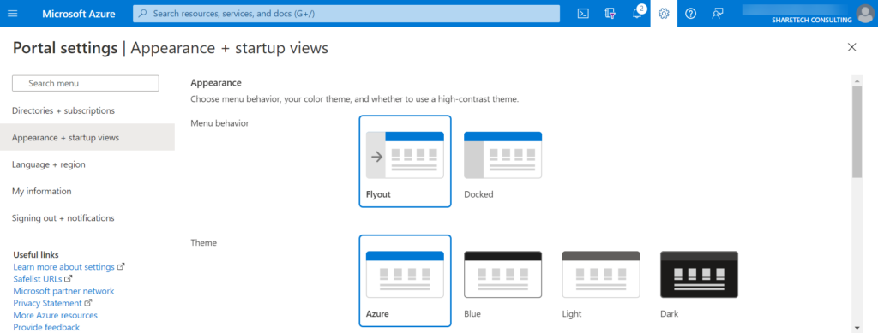Image resolution: width=878 pixels, height=333 pixels.
Task: Open More Azure resources link
Action: pos(56,315)
